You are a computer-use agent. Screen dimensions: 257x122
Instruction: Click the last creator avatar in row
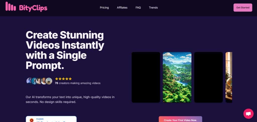click(x=49, y=81)
